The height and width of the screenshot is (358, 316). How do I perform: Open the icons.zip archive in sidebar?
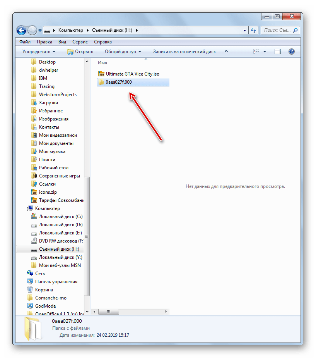click(47, 192)
